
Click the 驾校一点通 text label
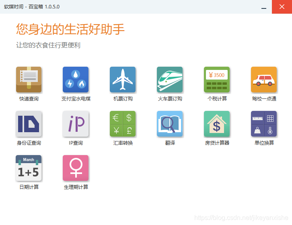[x=264, y=98]
